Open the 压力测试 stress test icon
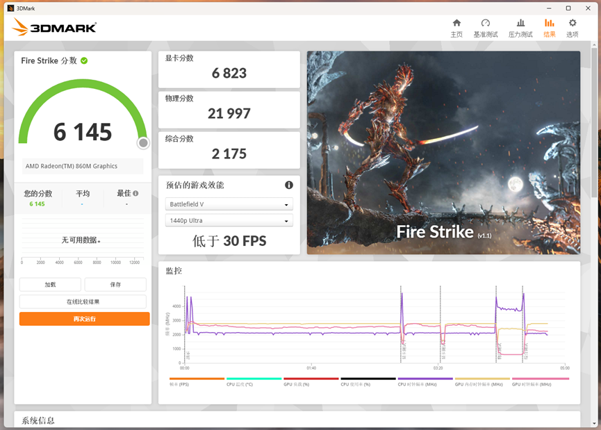Viewport: 601px width, 430px height. (520, 23)
